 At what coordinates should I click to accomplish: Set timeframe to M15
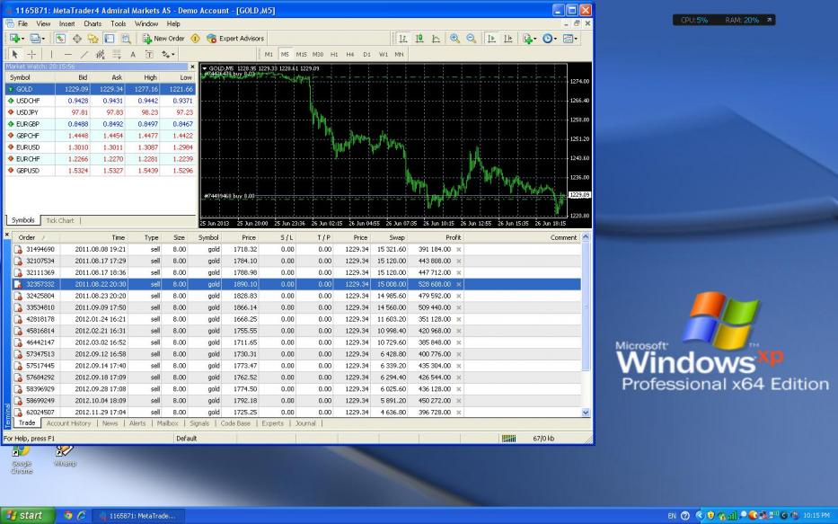[302, 55]
